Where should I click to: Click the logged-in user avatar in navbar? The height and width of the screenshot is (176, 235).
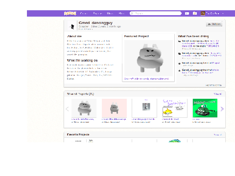pyautogui.click(x=203, y=13)
